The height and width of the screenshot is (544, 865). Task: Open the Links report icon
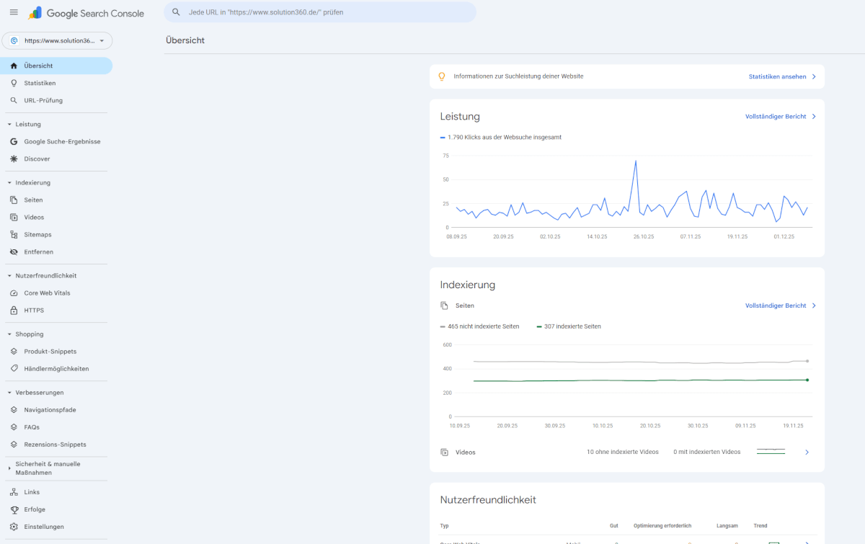[x=14, y=492]
